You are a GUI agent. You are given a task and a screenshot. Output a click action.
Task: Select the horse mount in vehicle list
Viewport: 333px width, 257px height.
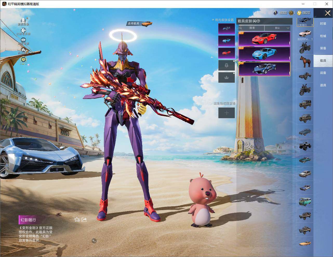pos(305,62)
